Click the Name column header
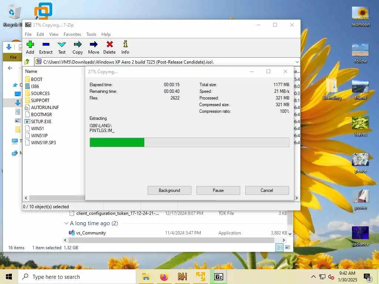The height and width of the screenshot is (284, 379). point(31,71)
